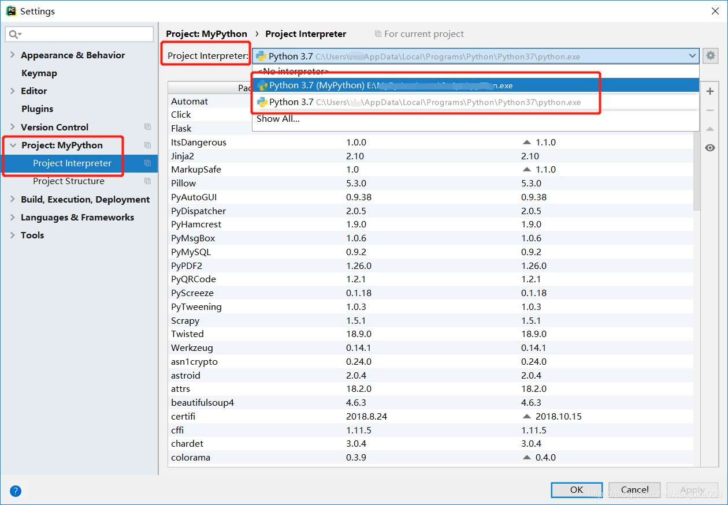This screenshot has height=505, width=728.
Task: Select the PyAutoGUI package row
Action: coord(431,197)
